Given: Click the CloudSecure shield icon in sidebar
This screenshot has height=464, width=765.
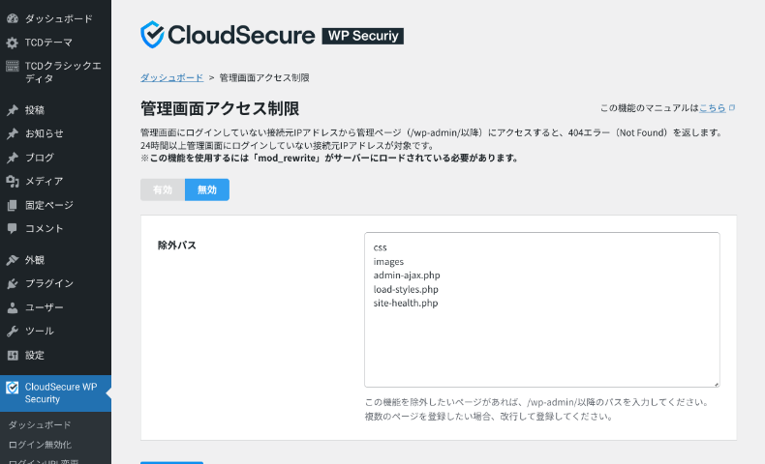Looking at the screenshot, I should tap(13, 387).
